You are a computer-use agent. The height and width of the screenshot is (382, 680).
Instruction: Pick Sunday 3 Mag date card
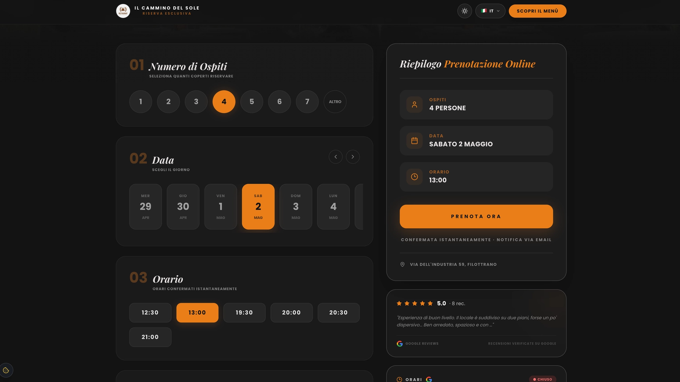pos(296,207)
